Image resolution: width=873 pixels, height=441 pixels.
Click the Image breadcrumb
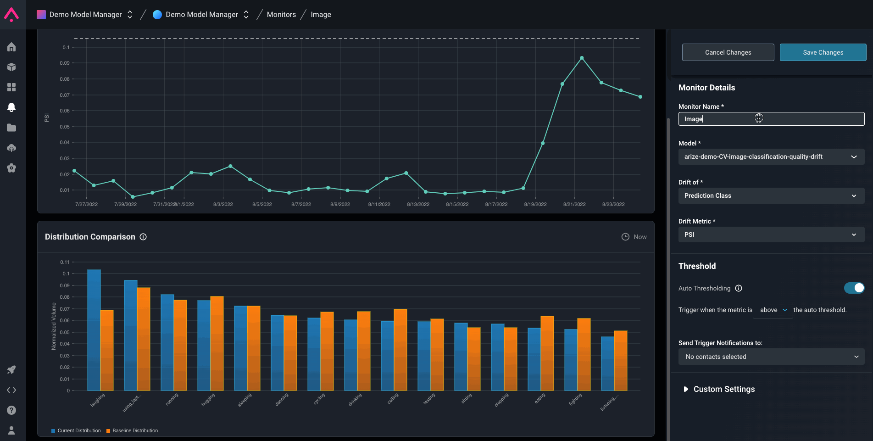tap(321, 15)
